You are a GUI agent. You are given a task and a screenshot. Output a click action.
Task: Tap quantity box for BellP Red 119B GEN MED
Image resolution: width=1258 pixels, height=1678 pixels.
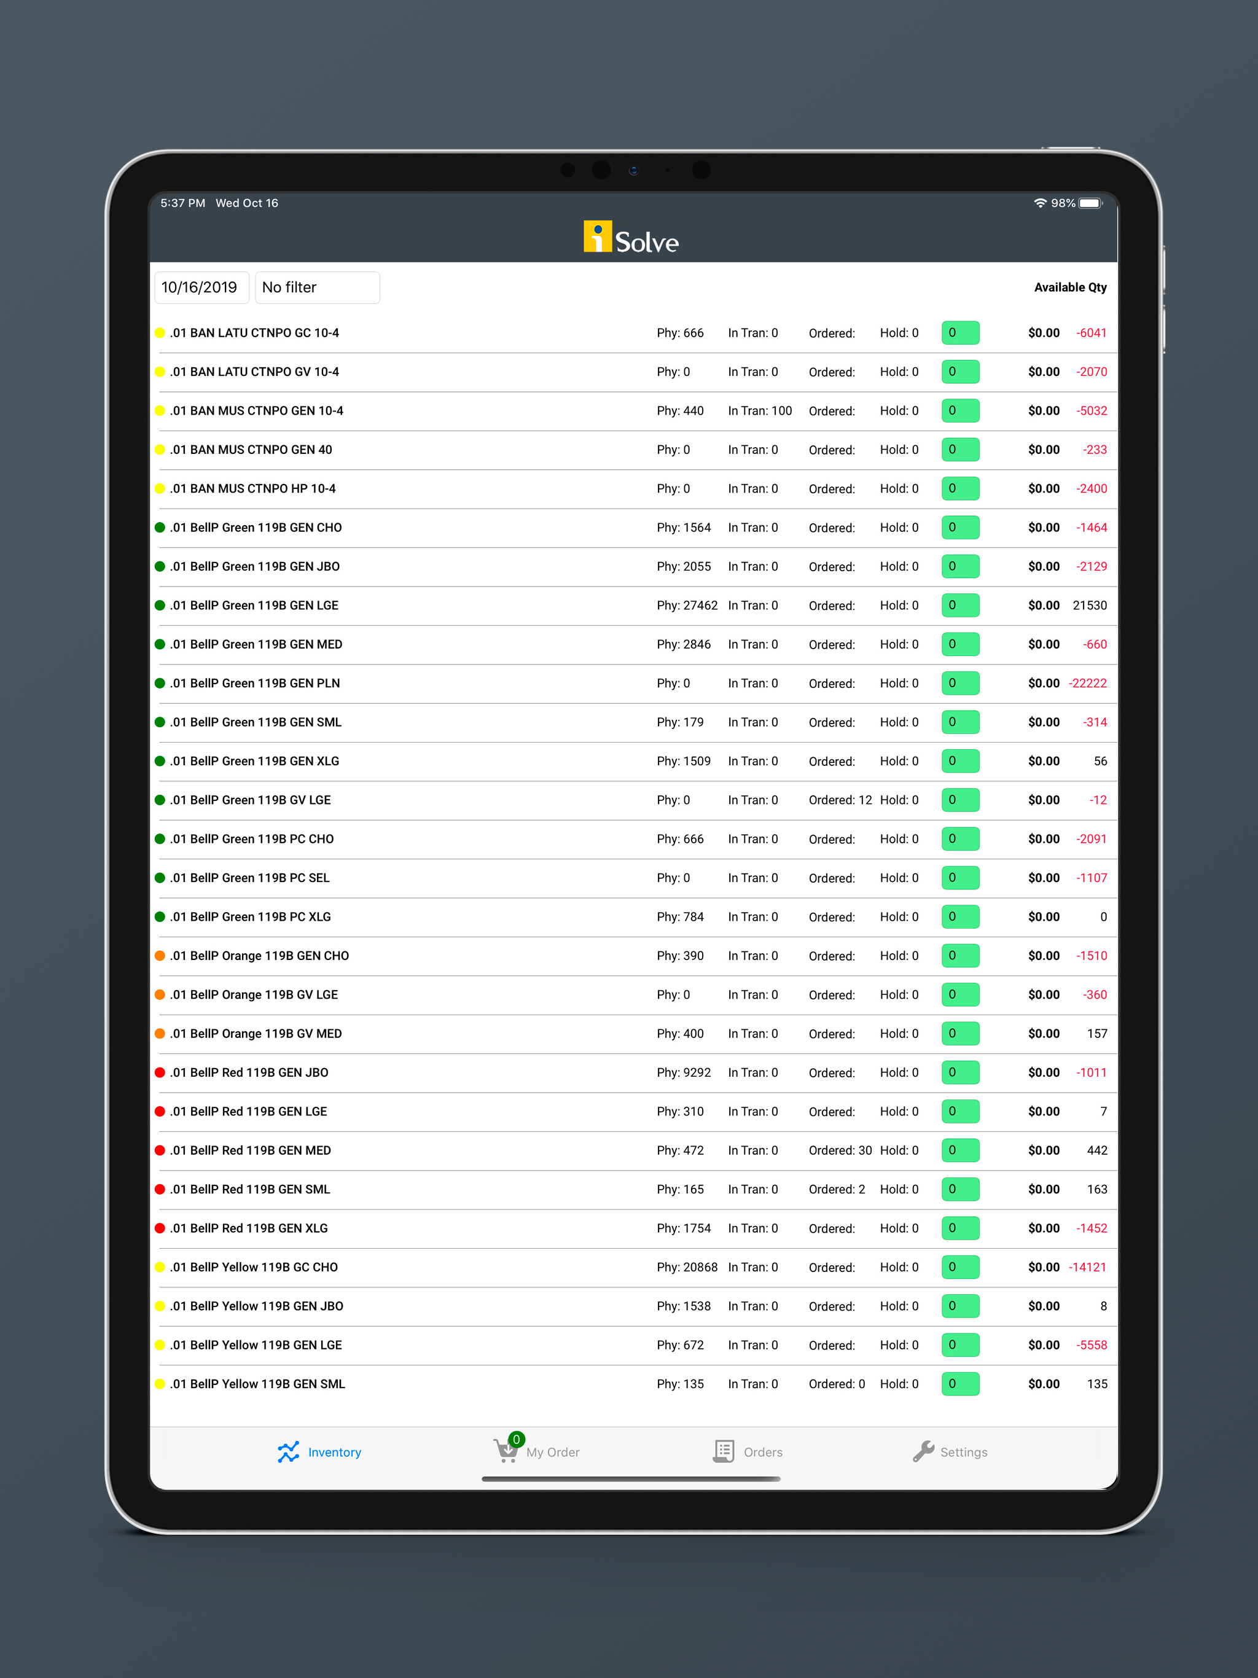(960, 1150)
